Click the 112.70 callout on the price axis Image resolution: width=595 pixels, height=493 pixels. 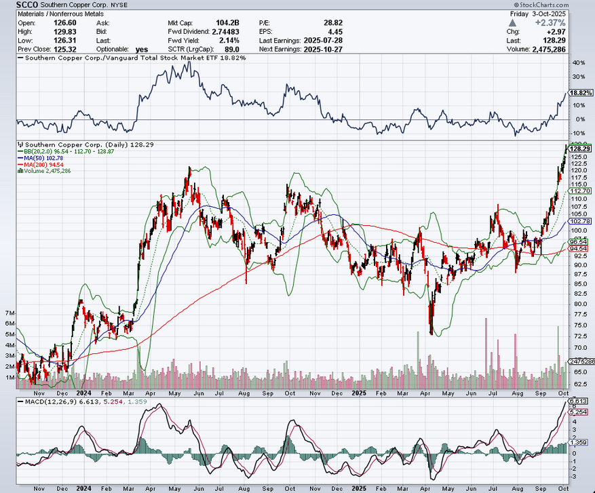point(580,191)
